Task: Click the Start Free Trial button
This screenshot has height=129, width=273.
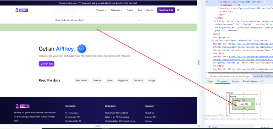Action: pyautogui.click(x=166, y=10)
